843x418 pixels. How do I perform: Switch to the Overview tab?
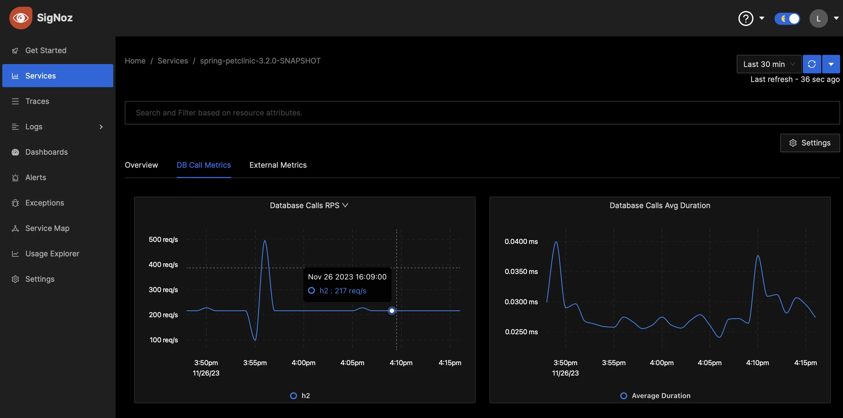coord(141,165)
